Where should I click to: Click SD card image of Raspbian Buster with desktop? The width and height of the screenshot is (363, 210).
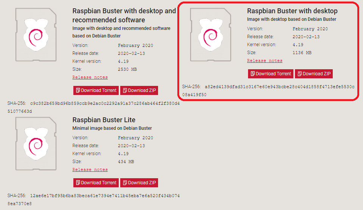click(211, 35)
